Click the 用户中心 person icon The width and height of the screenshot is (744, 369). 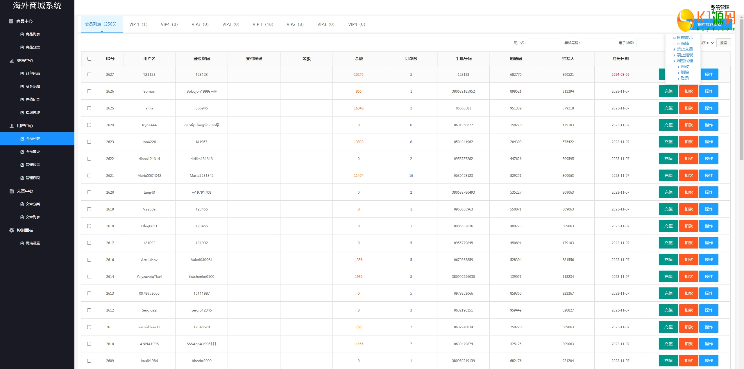12,126
